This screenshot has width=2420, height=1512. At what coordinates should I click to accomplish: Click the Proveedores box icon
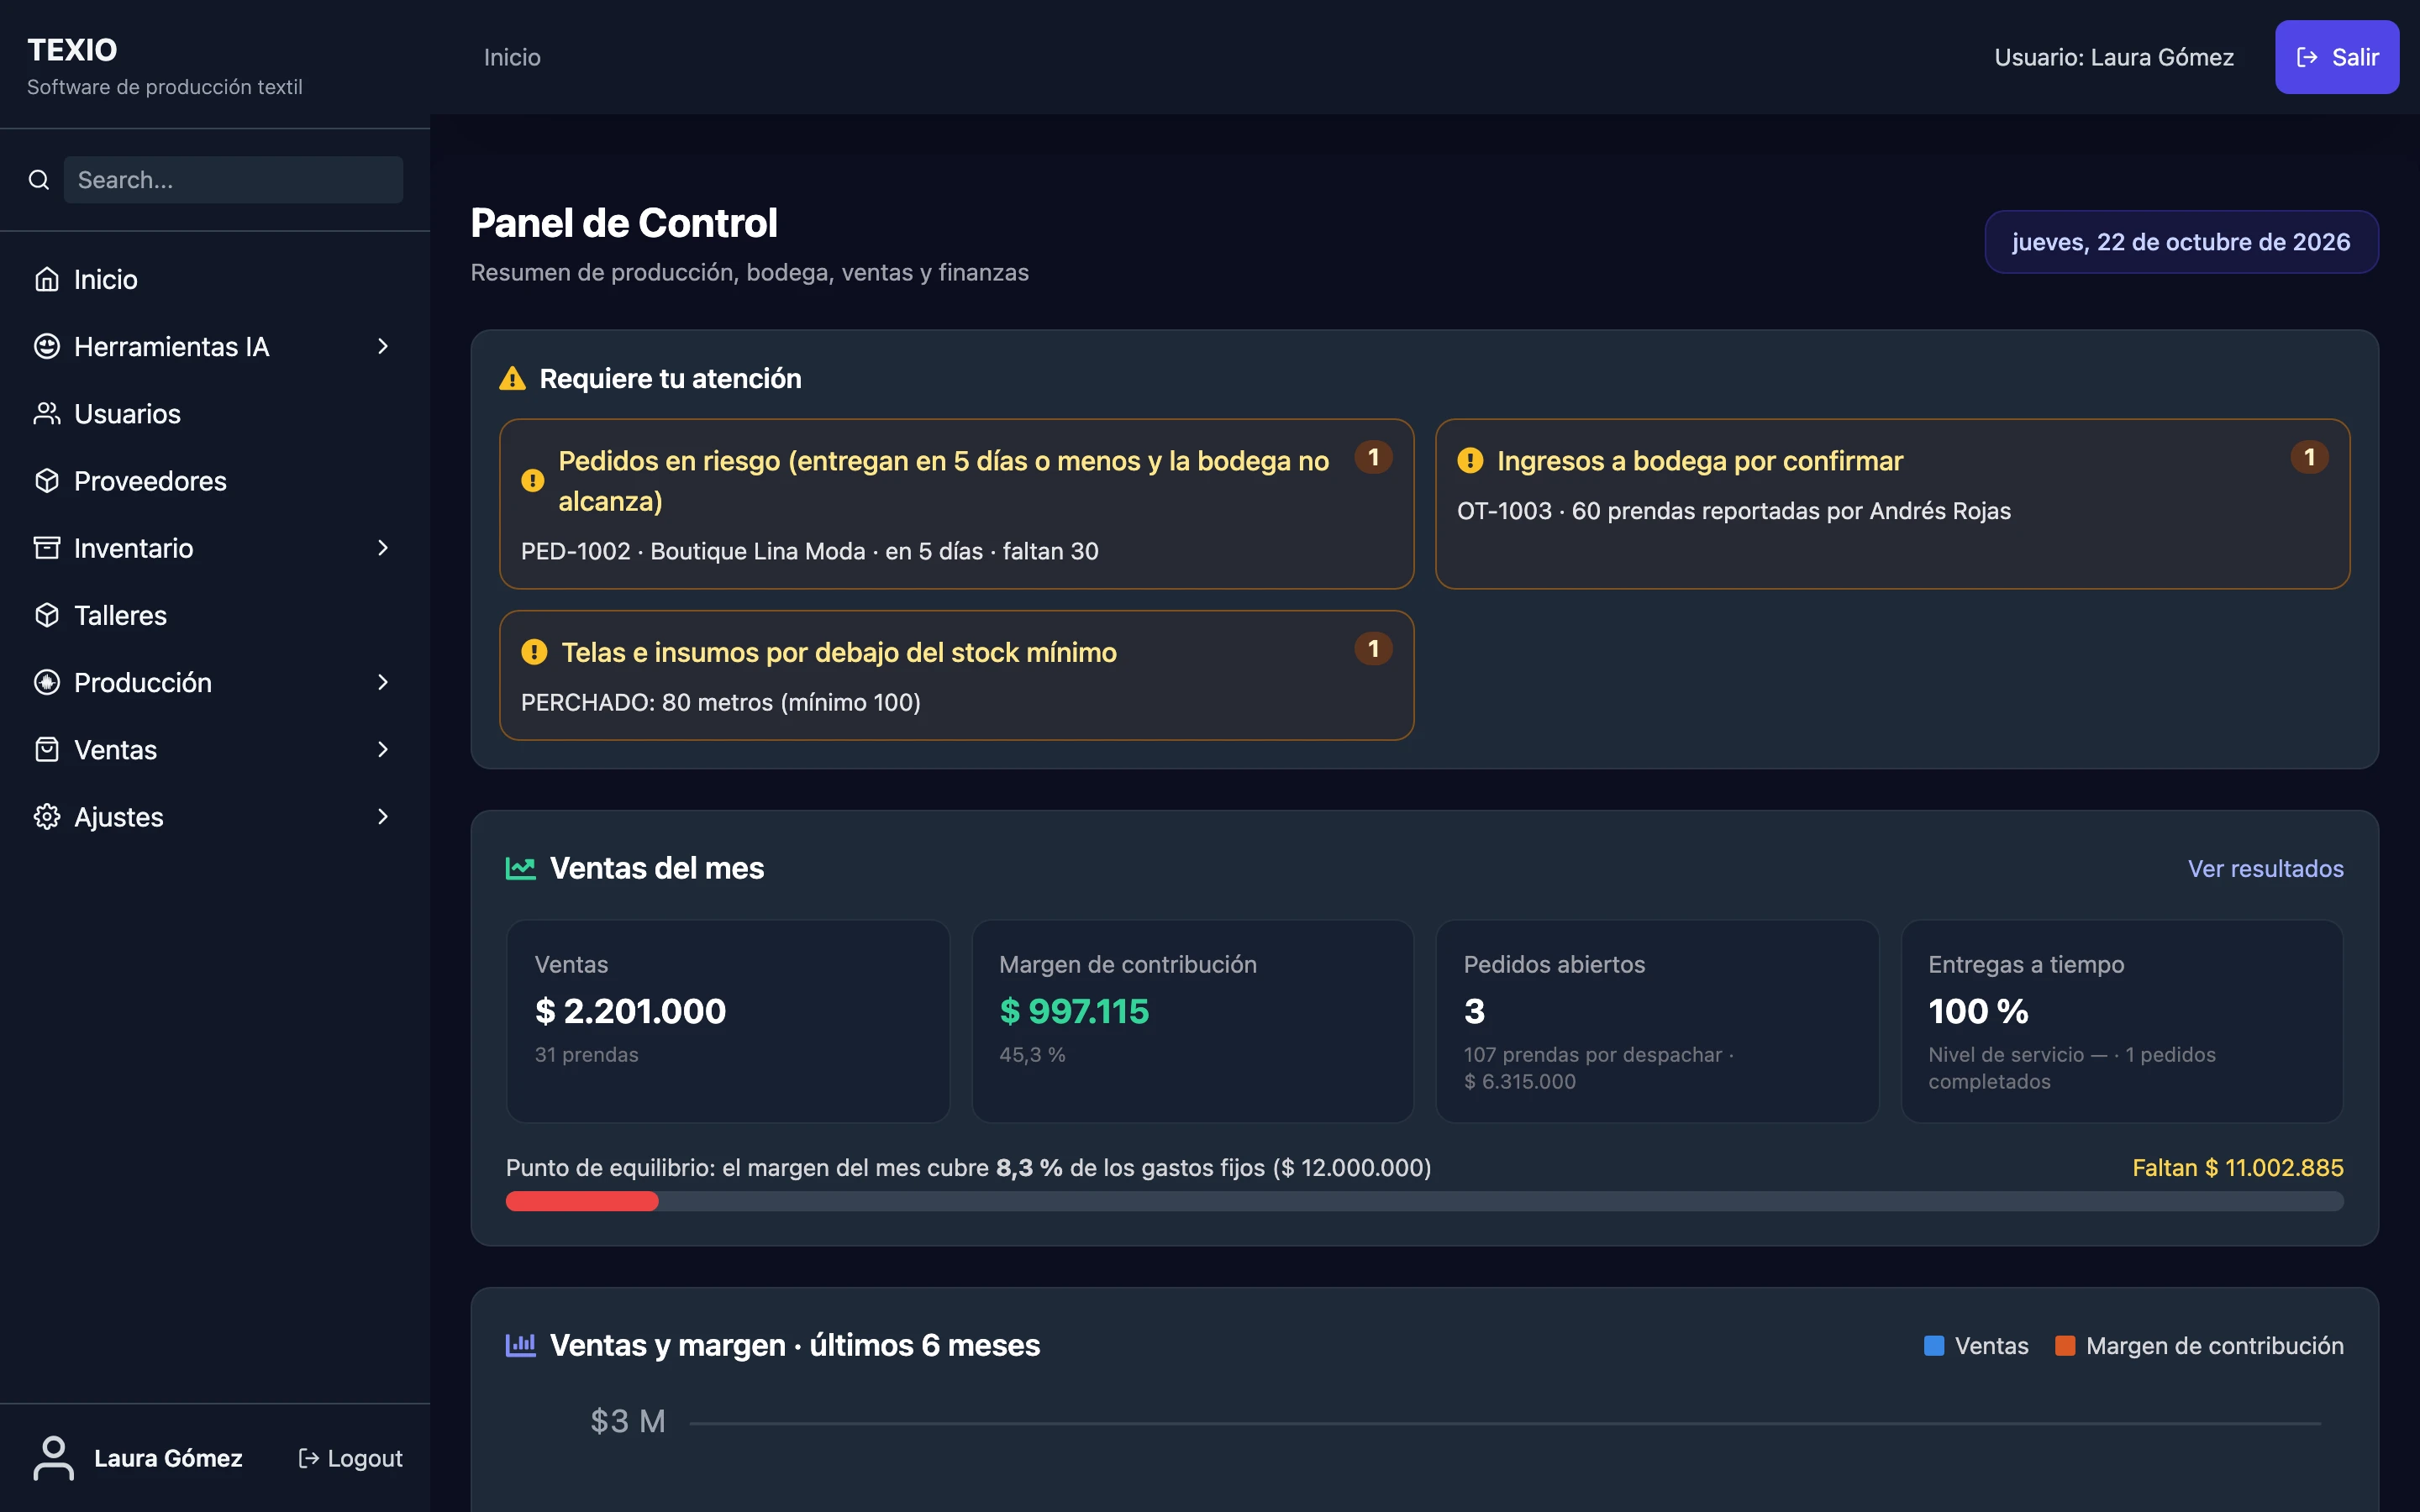coord(47,480)
